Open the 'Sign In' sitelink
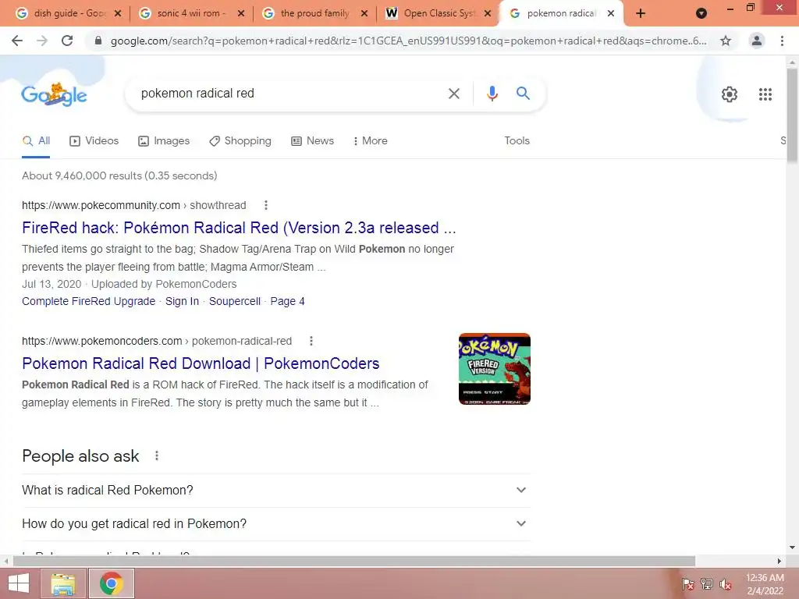 (x=182, y=301)
